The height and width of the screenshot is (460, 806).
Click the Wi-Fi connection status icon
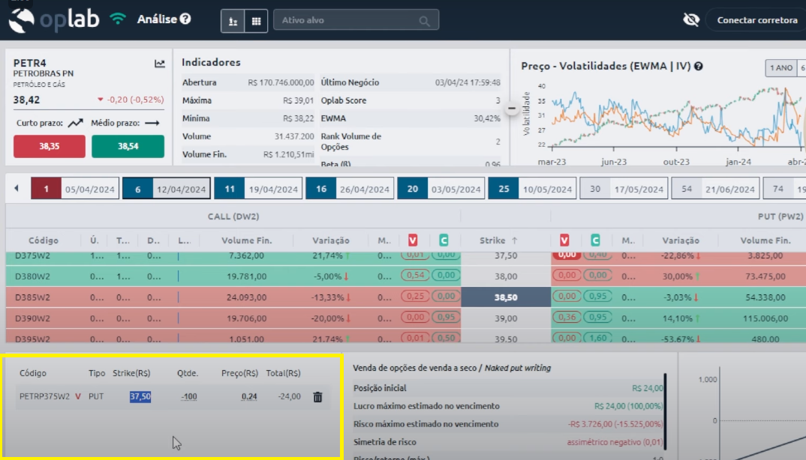(x=118, y=19)
